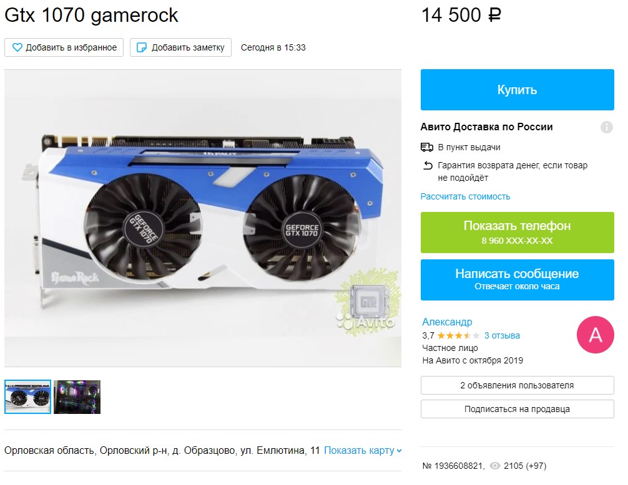Viewport: 628px width, 485px height.
Task: Reveal number with Показать телефон button
Action: coord(517,233)
